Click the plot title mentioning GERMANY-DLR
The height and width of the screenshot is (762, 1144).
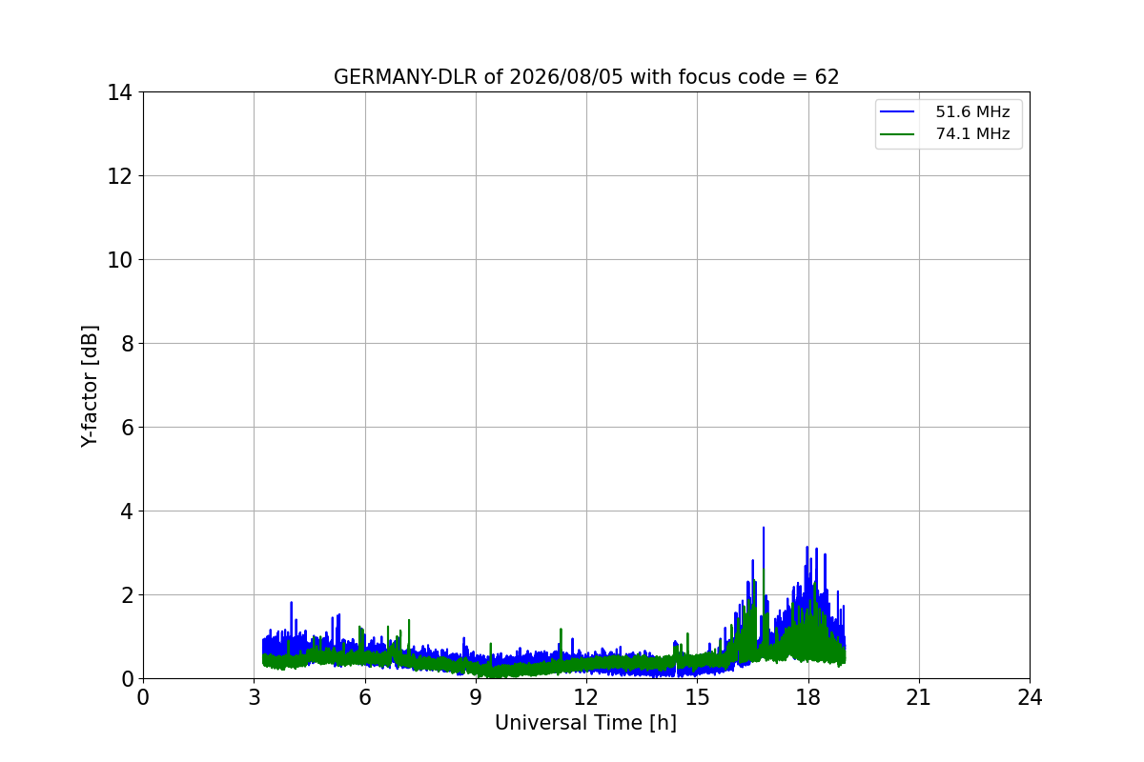coord(586,77)
